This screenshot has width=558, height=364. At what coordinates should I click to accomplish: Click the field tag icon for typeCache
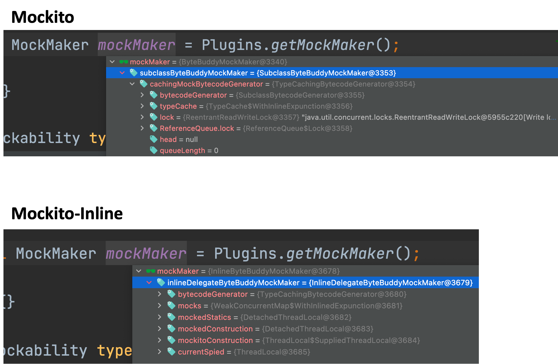pyautogui.click(x=153, y=106)
